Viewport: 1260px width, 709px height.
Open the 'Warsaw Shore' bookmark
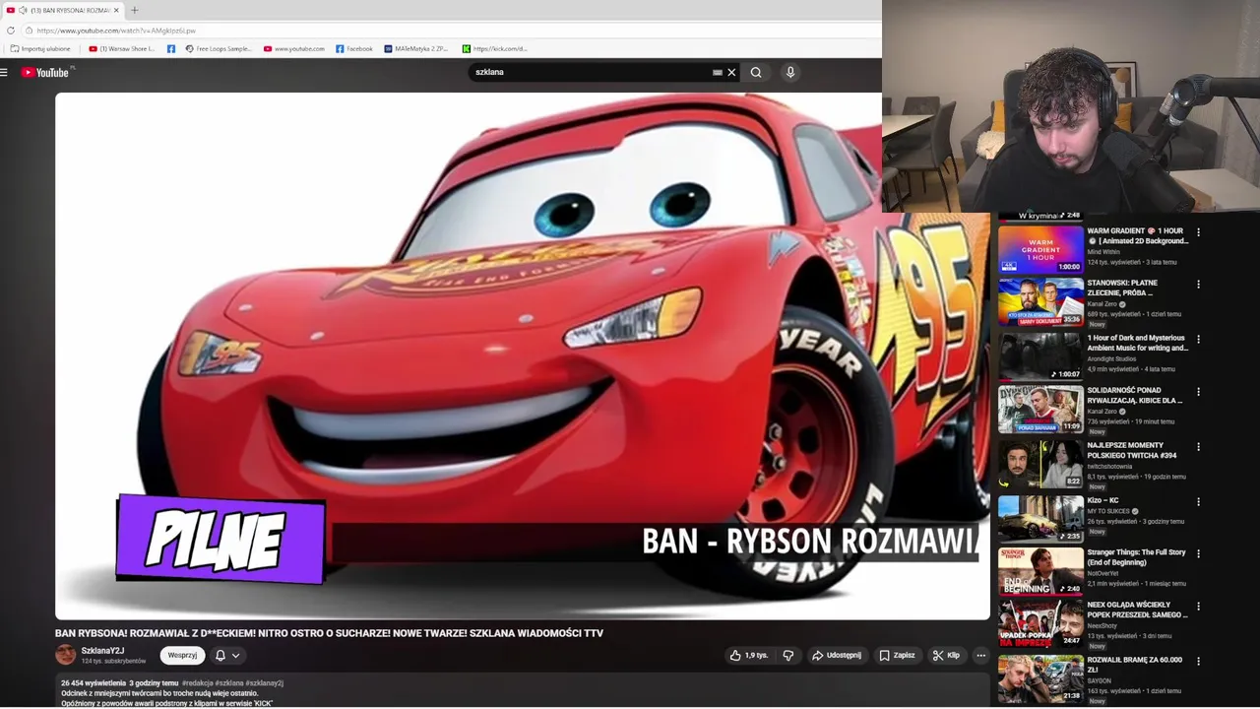tap(122, 48)
